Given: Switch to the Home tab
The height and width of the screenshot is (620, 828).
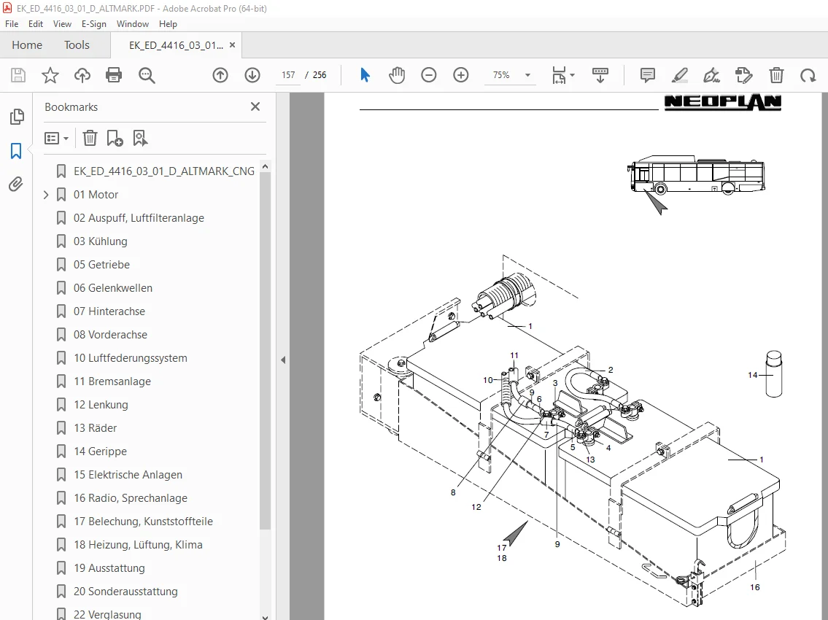Looking at the screenshot, I should pyautogui.click(x=27, y=45).
